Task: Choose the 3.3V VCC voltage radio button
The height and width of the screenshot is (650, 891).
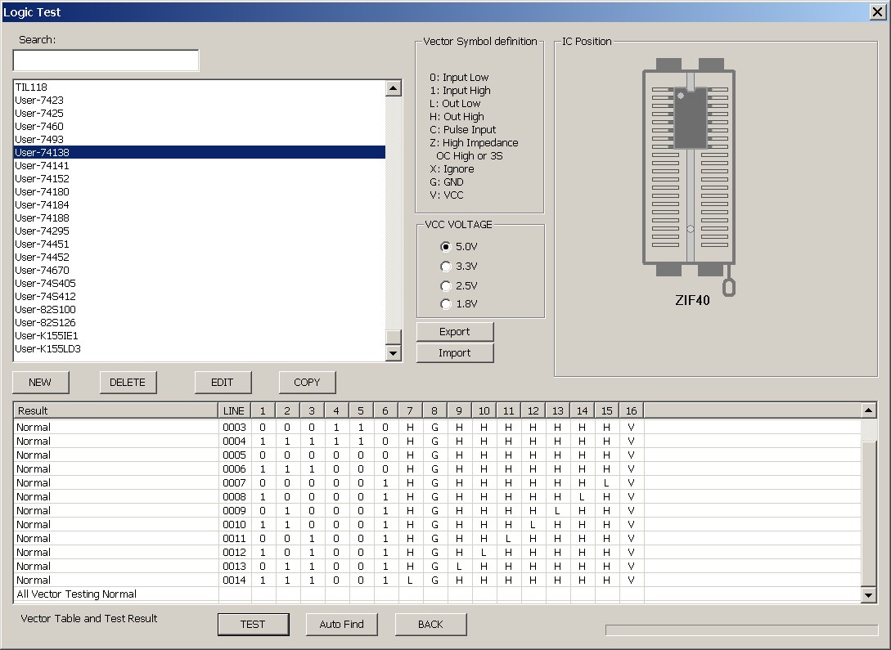Action: tap(446, 266)
